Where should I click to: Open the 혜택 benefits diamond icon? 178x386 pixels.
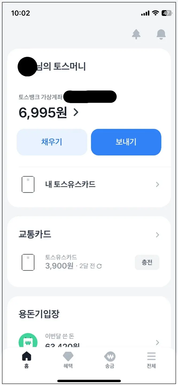pyautogui.click(x=68, y=357)
